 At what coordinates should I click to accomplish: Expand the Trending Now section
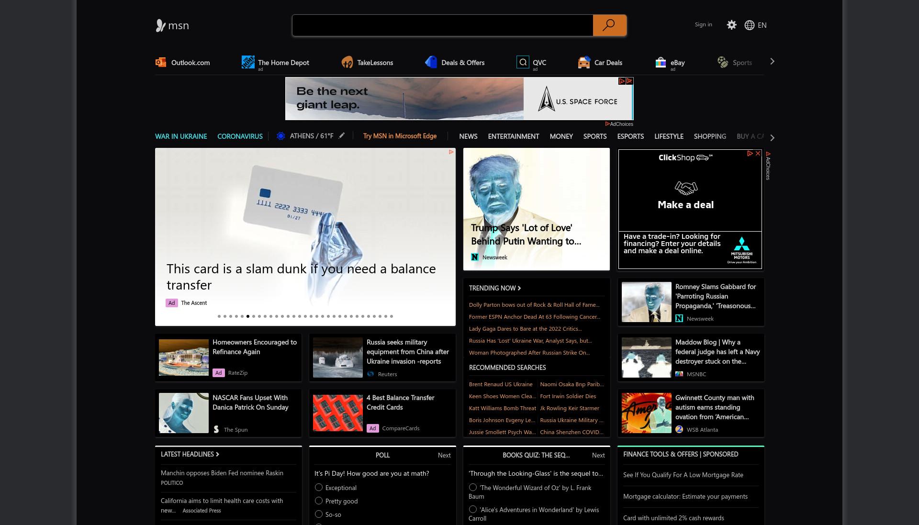coord(495,288)
